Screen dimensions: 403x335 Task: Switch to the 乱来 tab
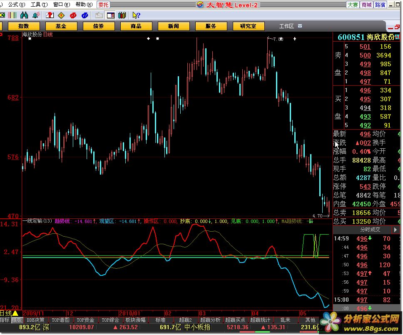click(285, 320)
